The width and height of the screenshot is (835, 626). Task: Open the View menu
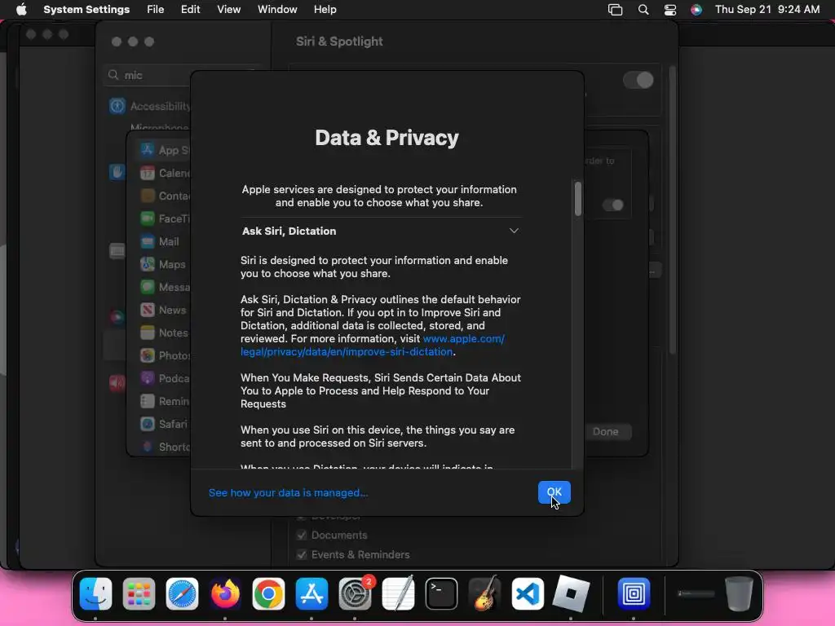(x=228, y=9)
